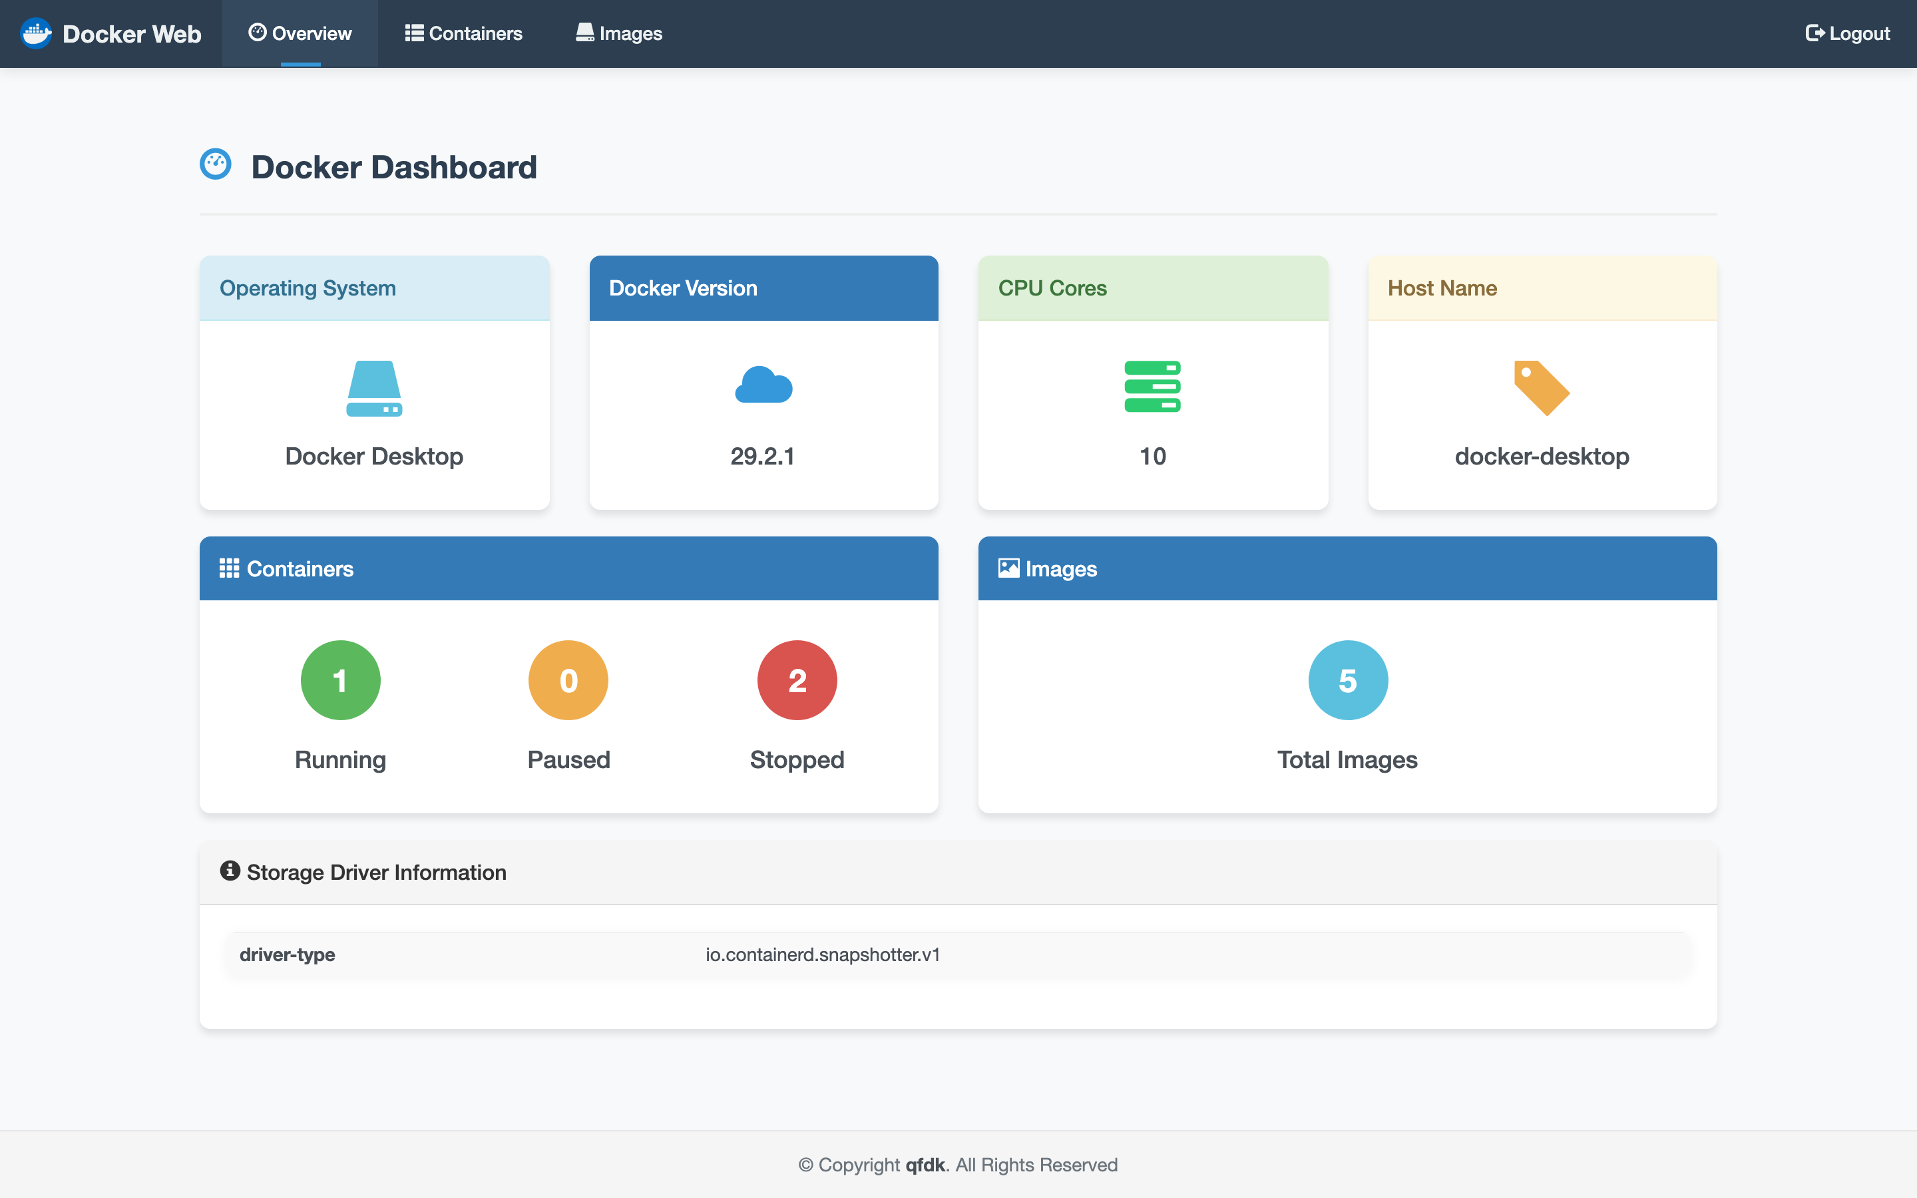Click the Storage Driver Information title

tap(376, 873)
